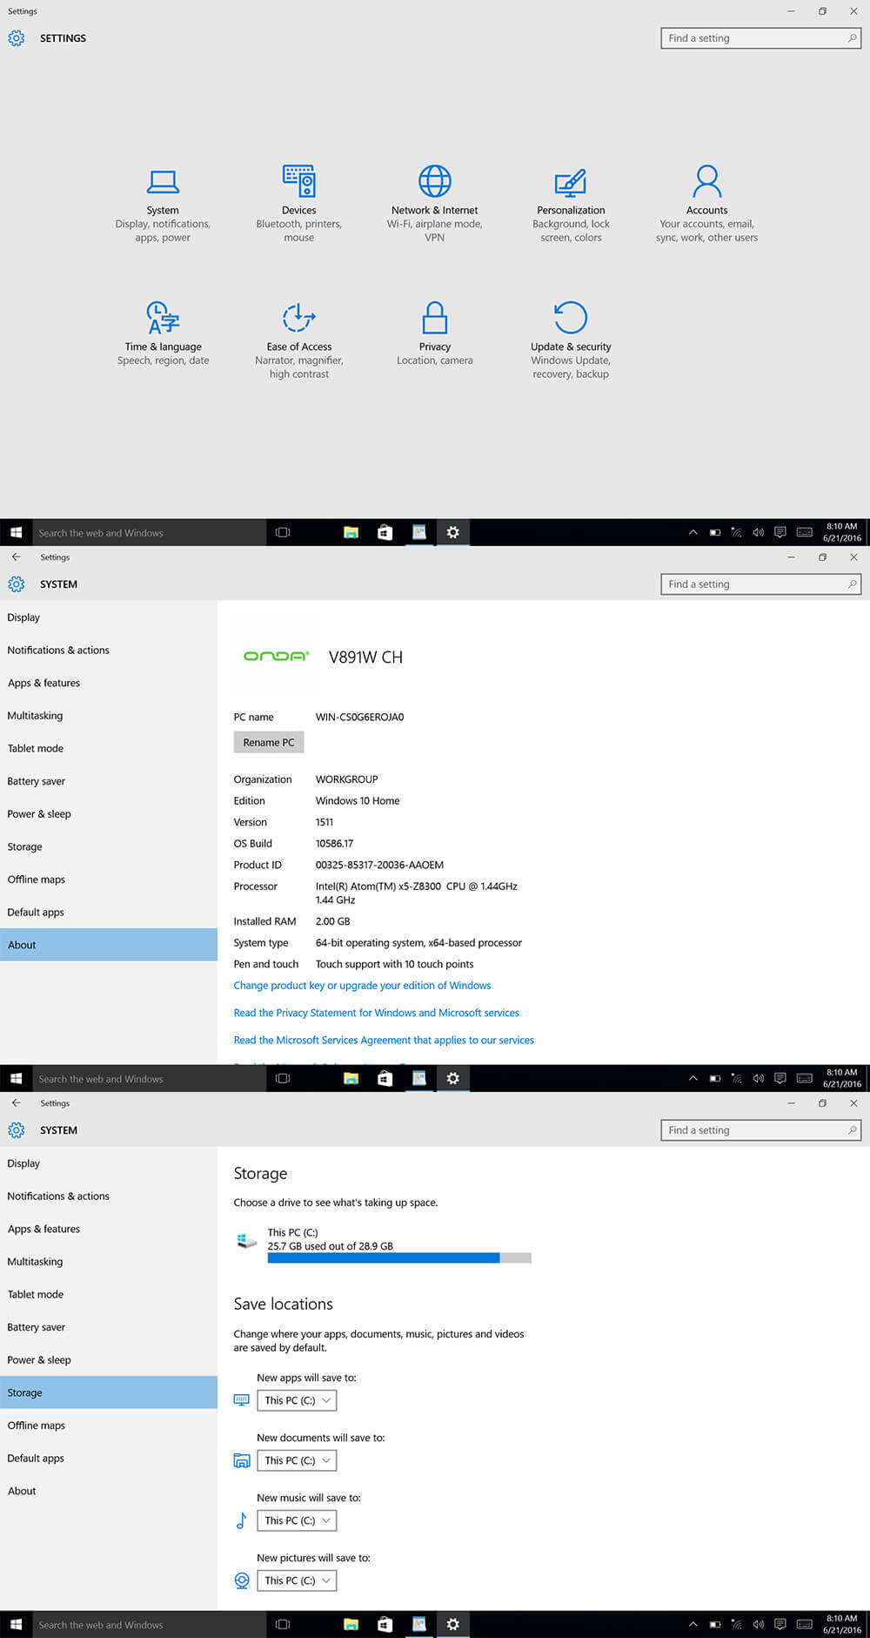Select Power & sleep in About page sidebar
Image resolution: width=870 pixels, height=1638 pixels.
[109, 814]
